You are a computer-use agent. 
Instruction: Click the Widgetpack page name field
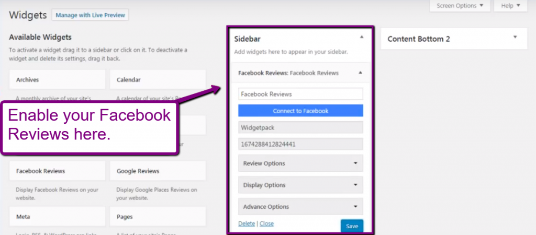click(x=300, y=127)
